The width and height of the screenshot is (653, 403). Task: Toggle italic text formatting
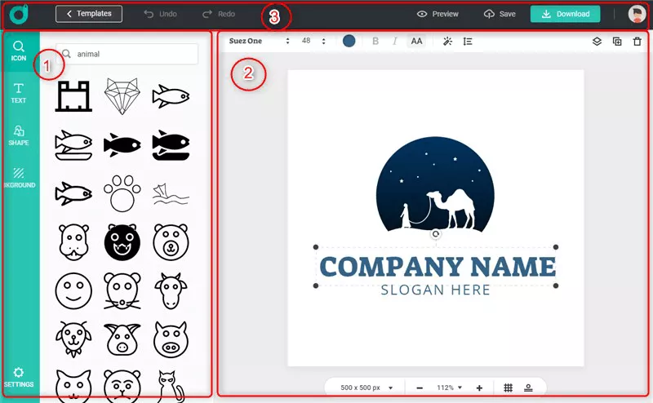tap(395, 41)
